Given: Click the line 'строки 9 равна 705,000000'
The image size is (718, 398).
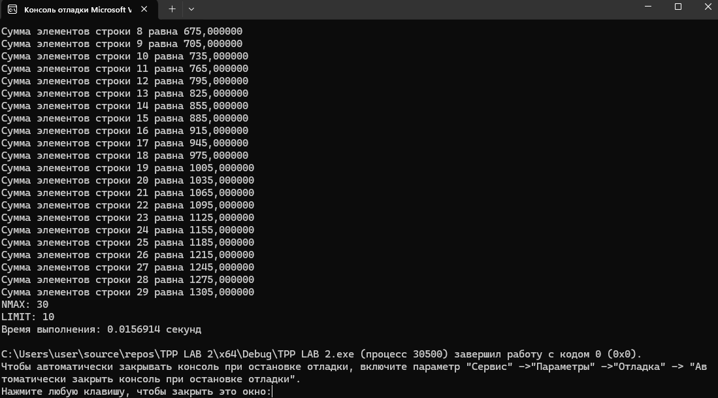Looking at the screenshot, I should pos(122,44).
